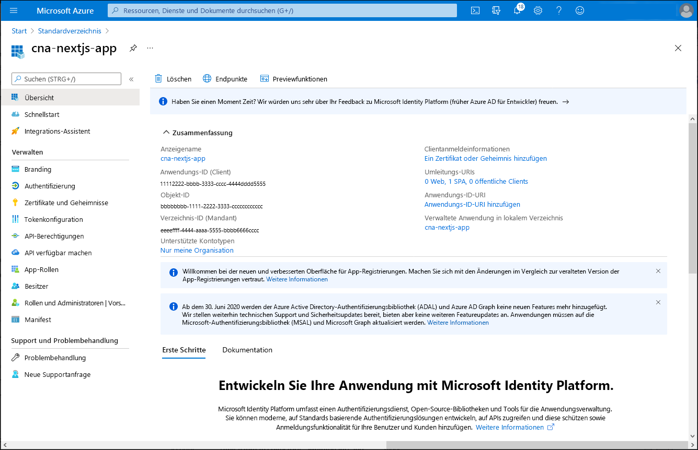Open notifications bell with 18 badge
Image resolution: width=698 pixels, height=450 pixels.
(518, 10)
